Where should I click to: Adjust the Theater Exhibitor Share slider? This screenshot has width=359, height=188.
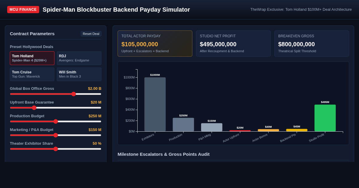tap(56, 149)
